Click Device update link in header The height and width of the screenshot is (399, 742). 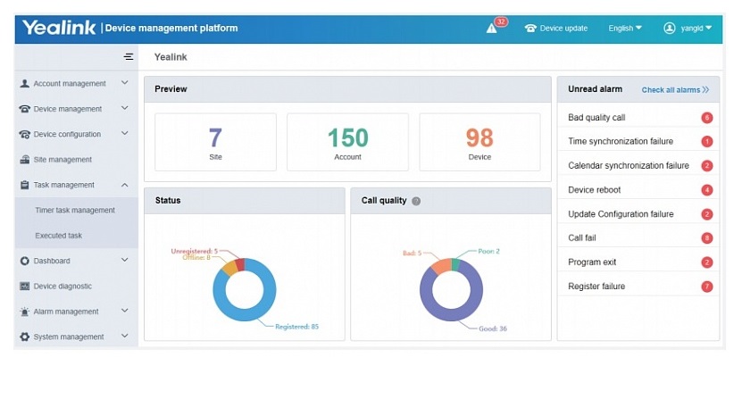tap(563, 29)
